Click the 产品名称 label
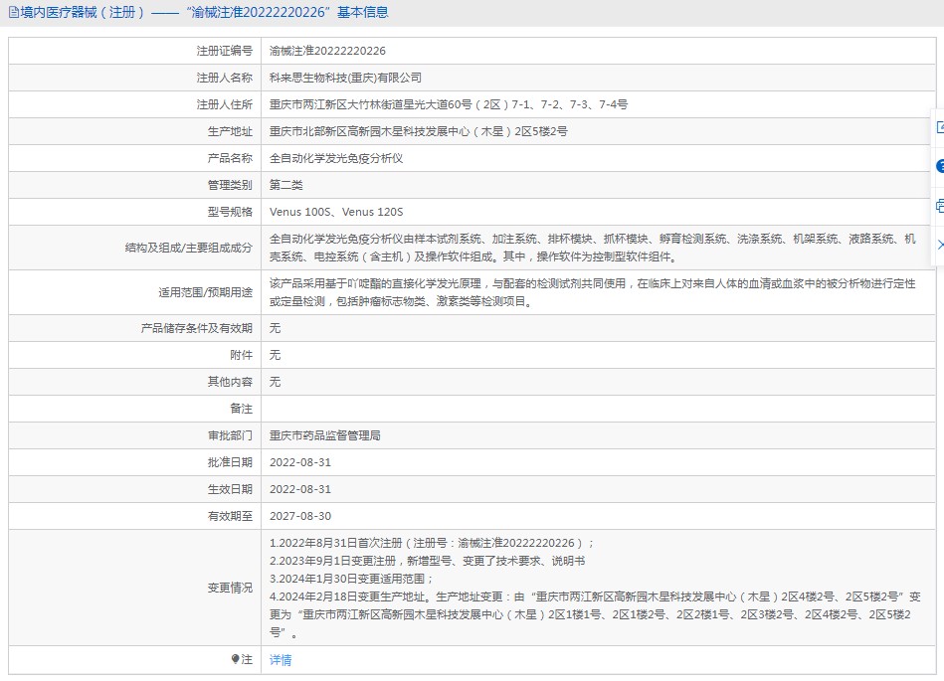This screenshot has width=944, height=681. coord(230,158)
